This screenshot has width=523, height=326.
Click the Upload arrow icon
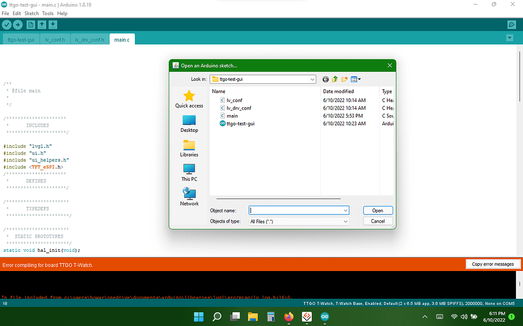(18, 25)
